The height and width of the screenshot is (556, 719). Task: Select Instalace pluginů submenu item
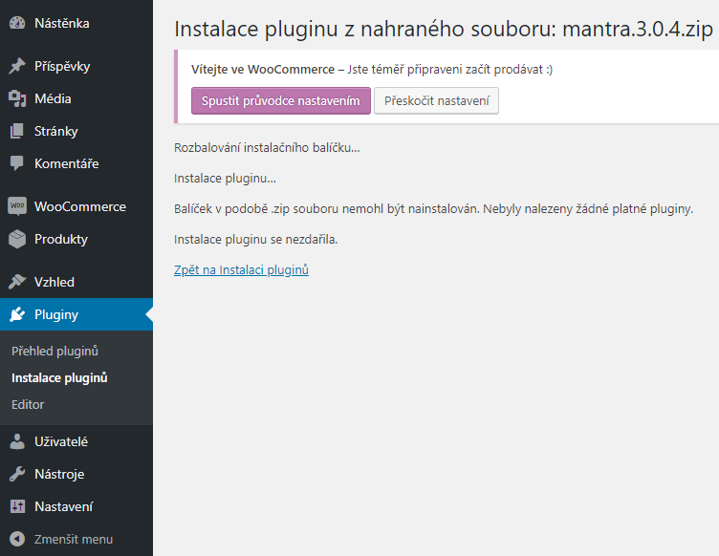click(59, 378)
